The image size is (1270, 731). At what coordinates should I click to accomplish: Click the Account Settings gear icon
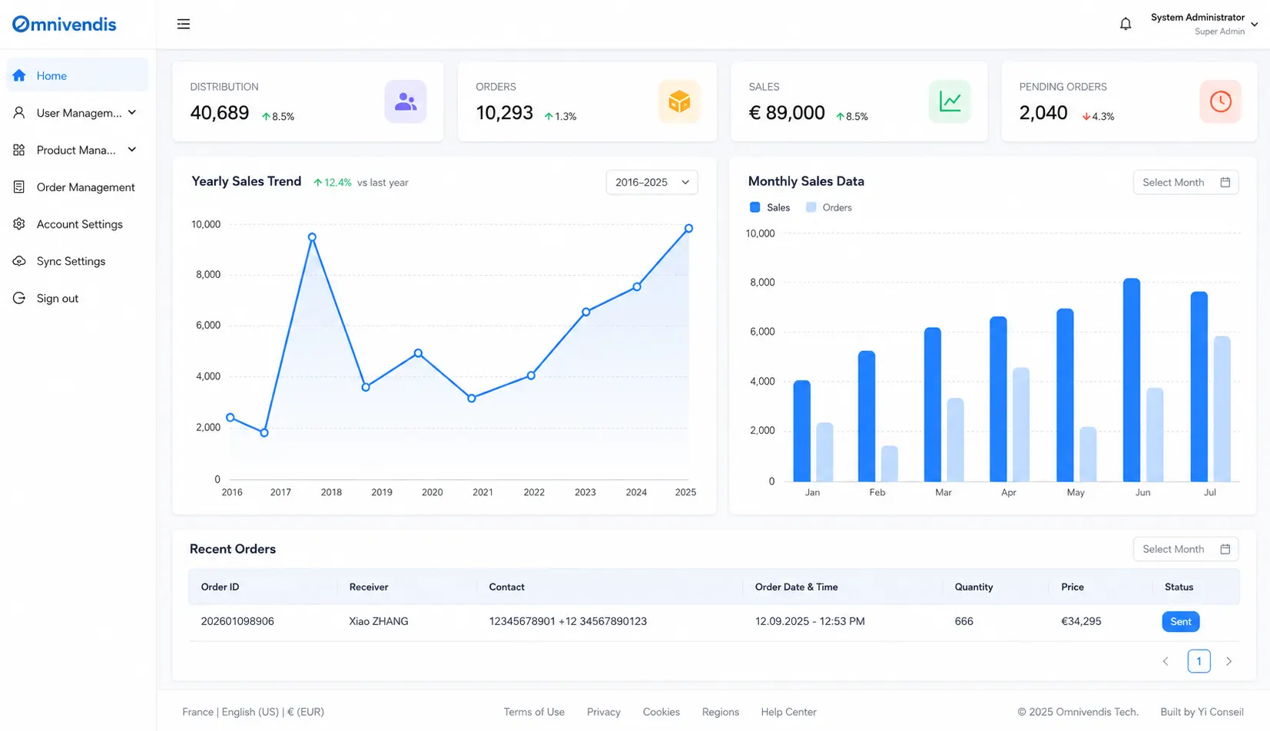[x=19, y=224]
